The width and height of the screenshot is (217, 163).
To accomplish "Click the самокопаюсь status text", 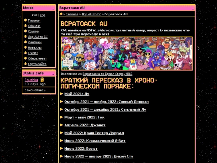I will click(35, 90).
